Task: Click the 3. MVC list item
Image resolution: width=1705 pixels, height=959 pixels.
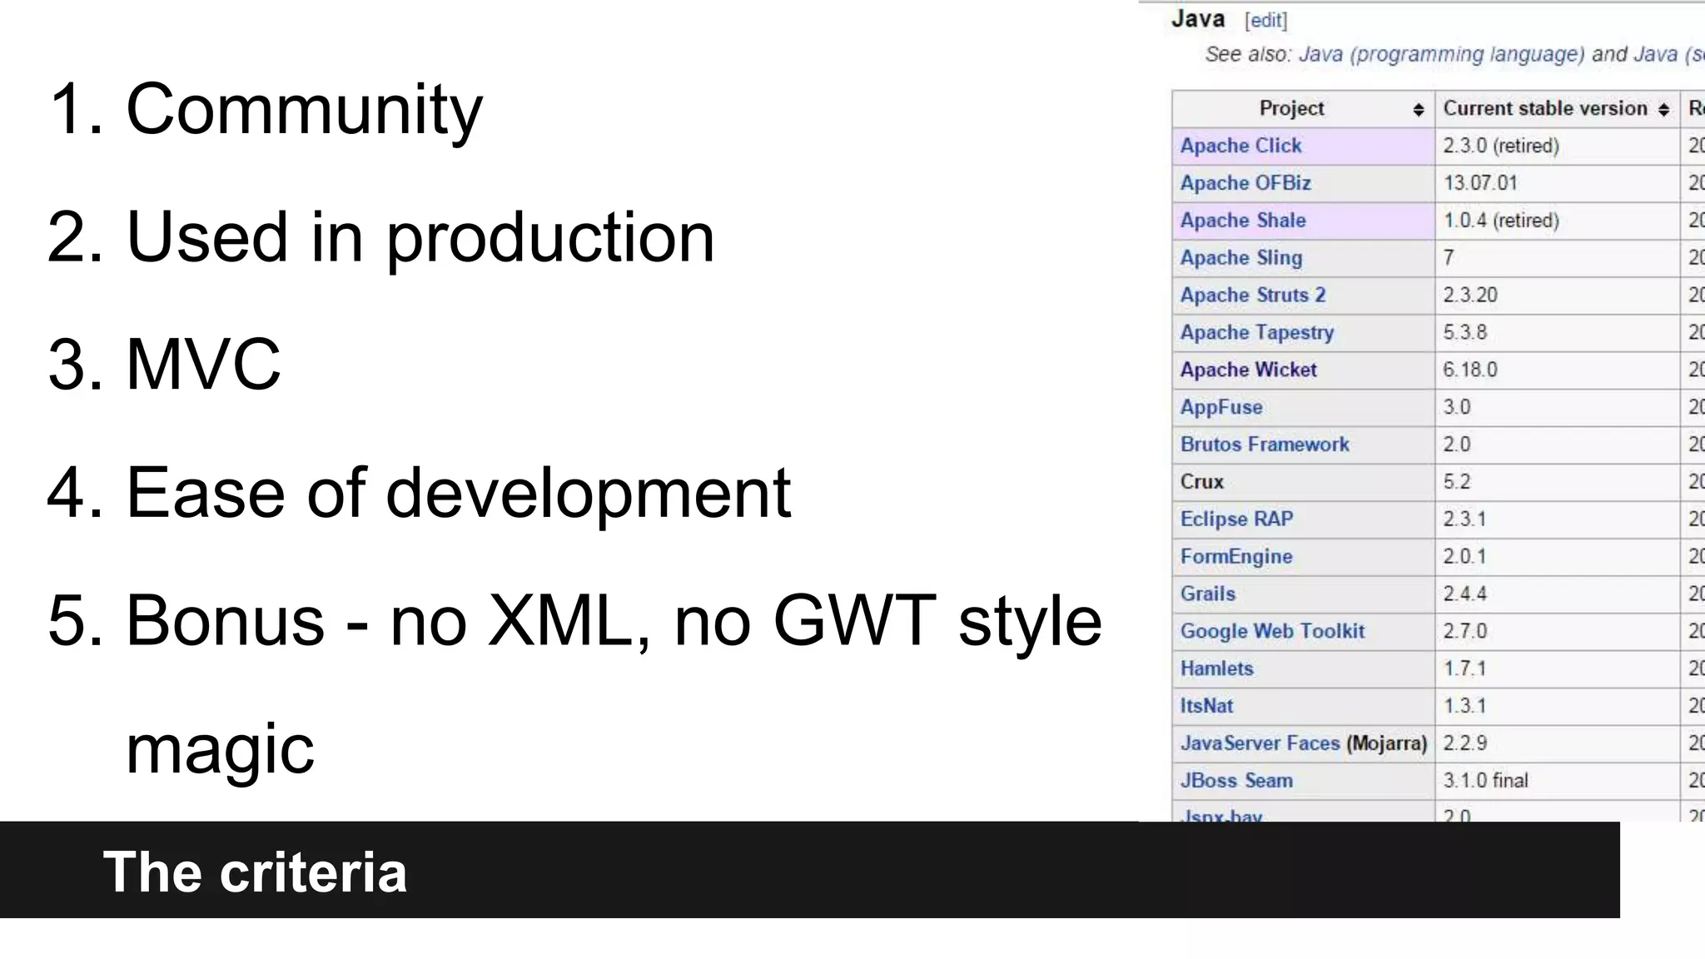Action: (164, 365)
